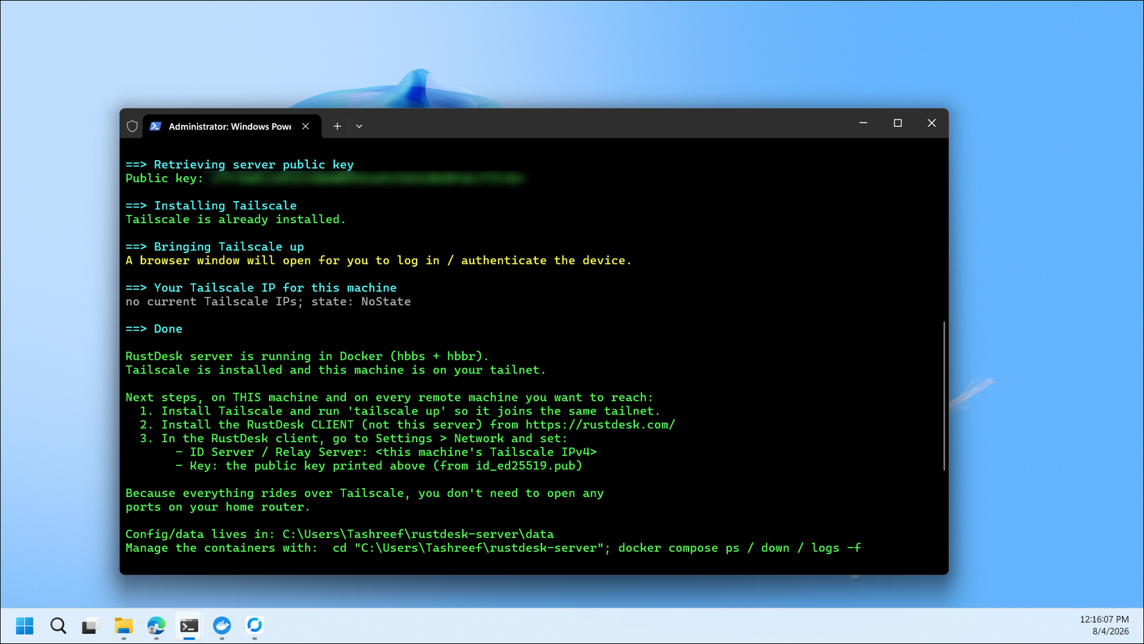The width and height of the screenshot is (1144, 644).
Task: Switch to the Administrator: Windows PowerShell tab
Action: point(232,126)
